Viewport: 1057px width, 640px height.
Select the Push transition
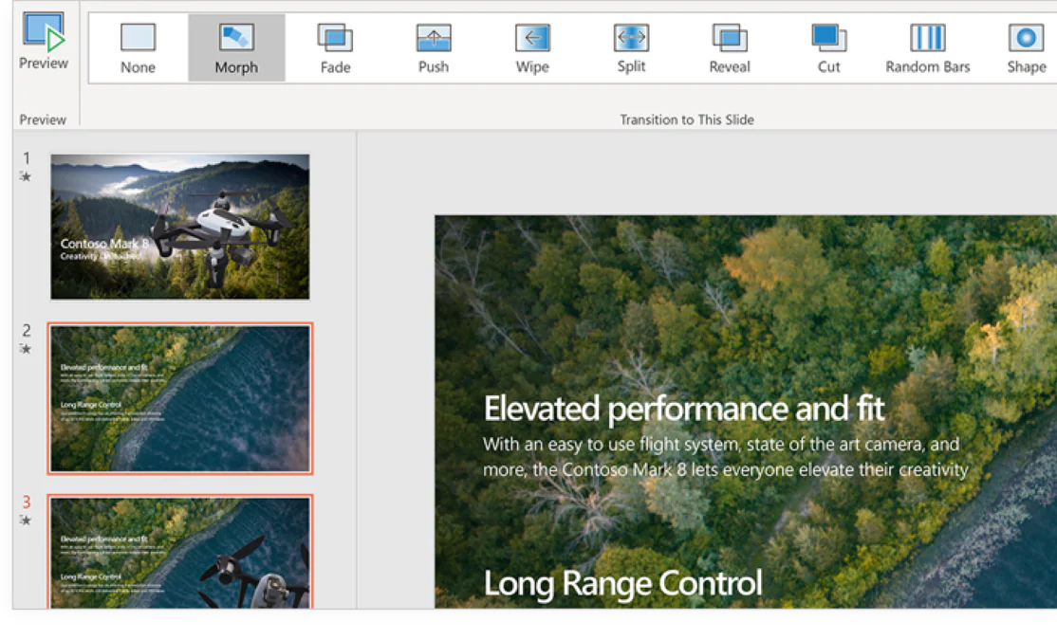(434, 47)
